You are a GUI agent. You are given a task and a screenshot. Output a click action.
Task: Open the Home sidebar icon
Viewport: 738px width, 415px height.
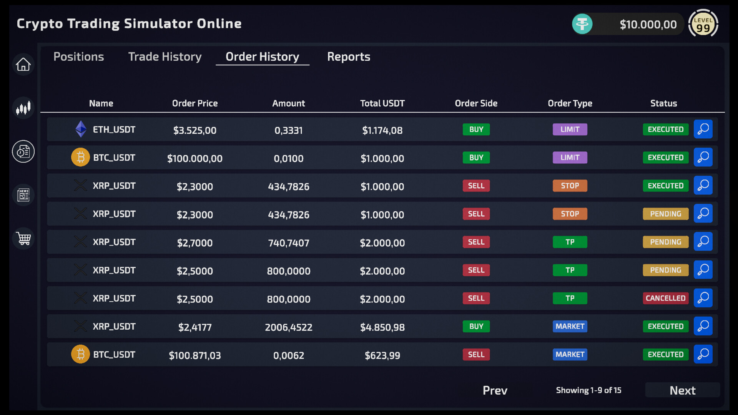23,64
